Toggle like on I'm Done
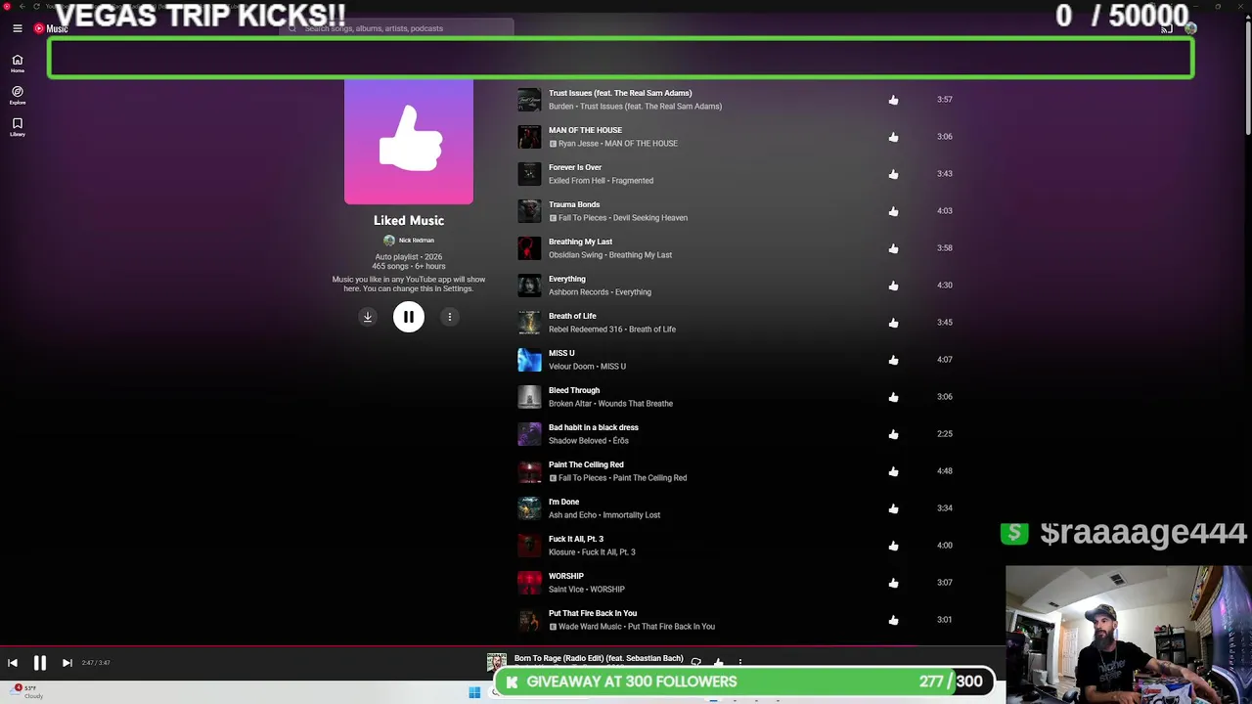 coord(893,508)
